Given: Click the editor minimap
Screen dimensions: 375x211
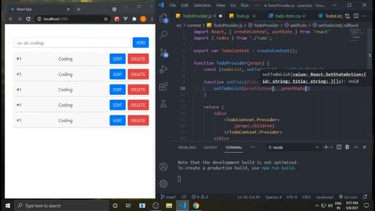Looking at the screenshot, I should [x=358, y=35].
